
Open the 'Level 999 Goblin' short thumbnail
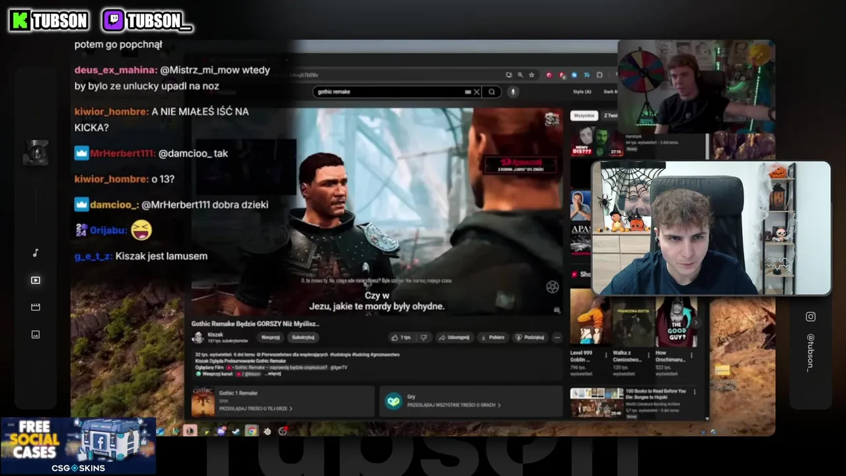(x=590, y=317)
